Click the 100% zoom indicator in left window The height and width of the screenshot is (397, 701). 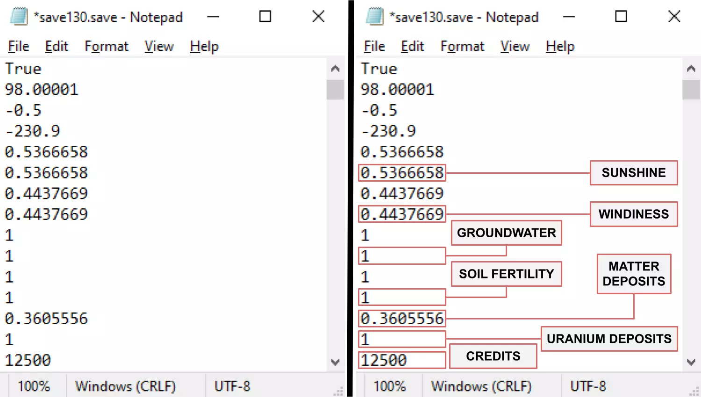click(34, 386)
